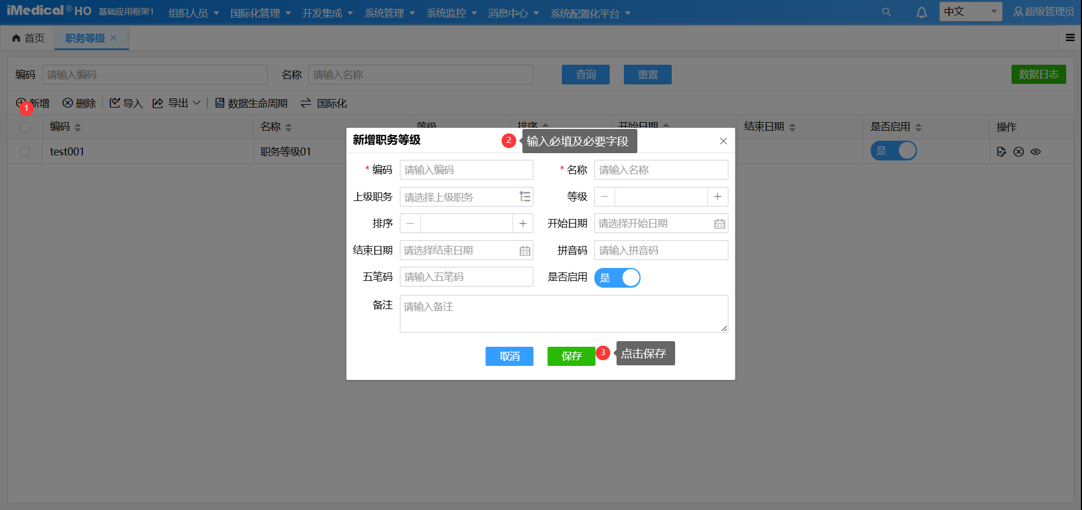The height and width of the screenshot is (510, 1082).
Task: Open the 系统监控 menu
Action: [451, 13]
